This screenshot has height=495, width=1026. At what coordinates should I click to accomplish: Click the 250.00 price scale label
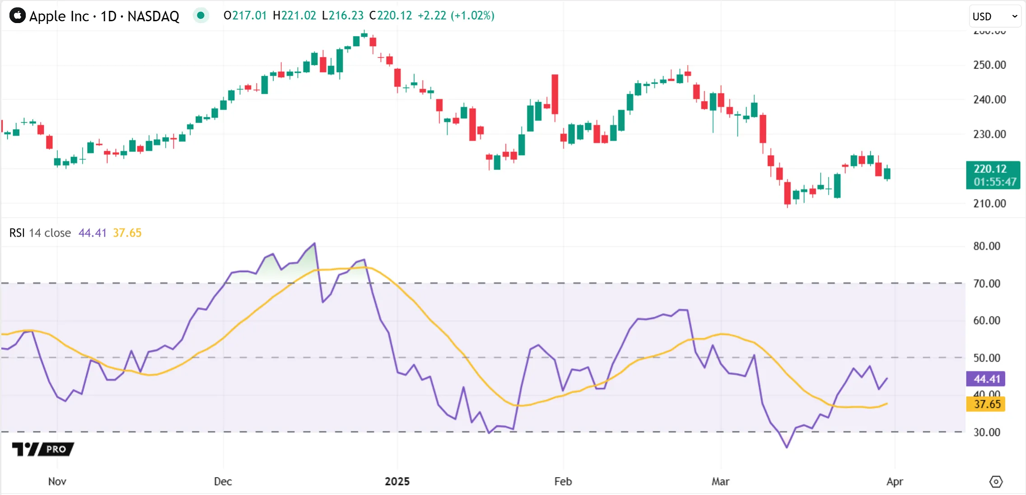pos(989,65)
